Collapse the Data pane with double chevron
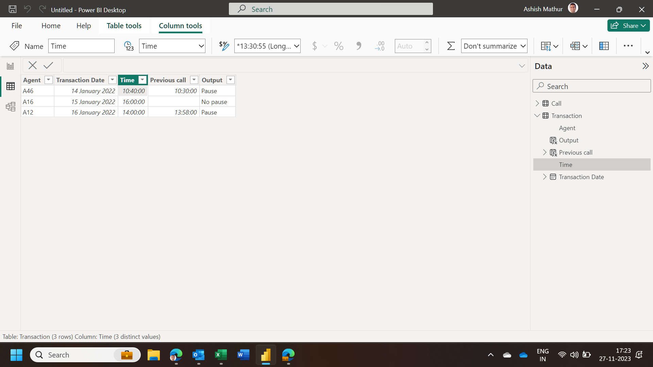 [x=645, y=66]
